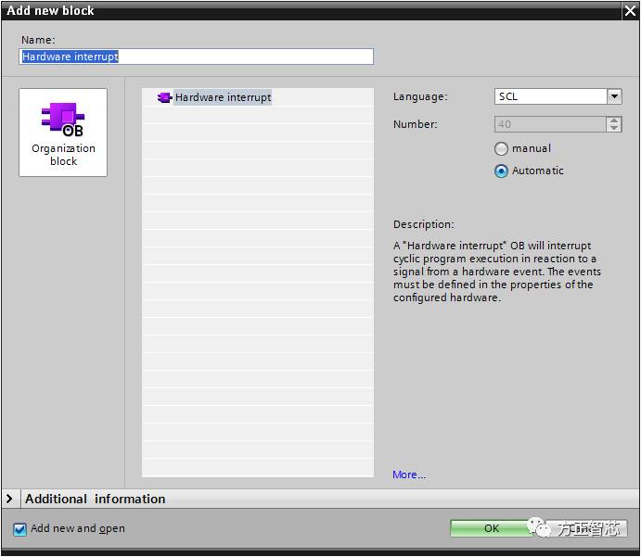Click an empty row in block list
This screenshot has height=557, width=641.
[258, 278]
